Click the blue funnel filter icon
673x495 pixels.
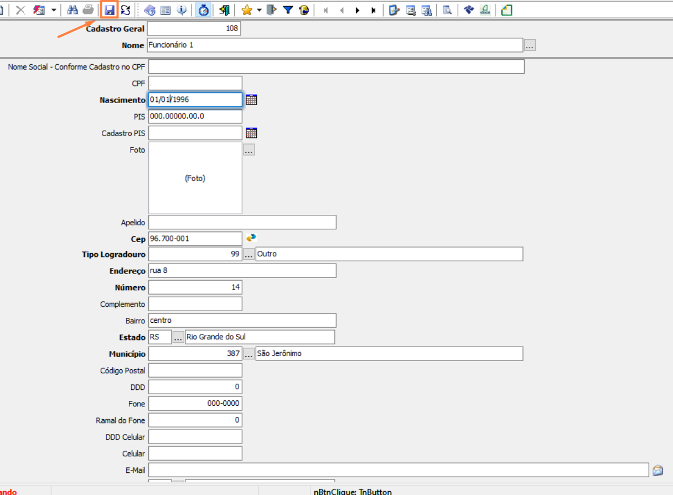288,10
